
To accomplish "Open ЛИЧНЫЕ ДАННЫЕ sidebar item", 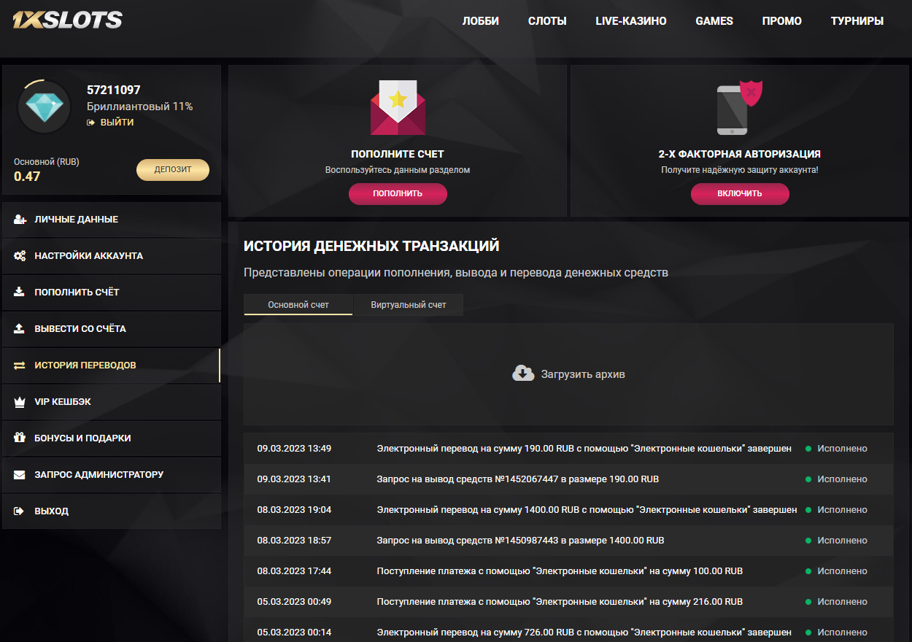I will click(111, 220).
